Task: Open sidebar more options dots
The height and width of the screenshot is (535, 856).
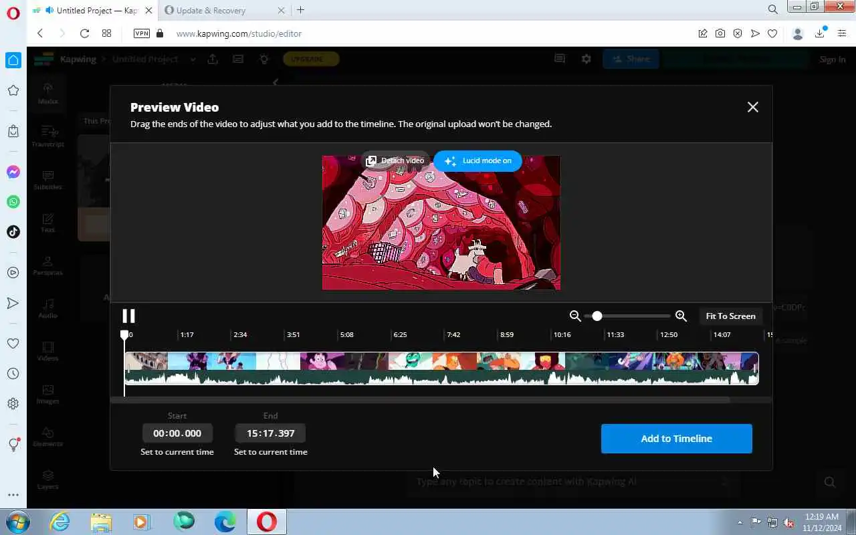Action: (x=13, y=495)
